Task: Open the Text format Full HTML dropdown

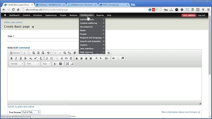Action: 31,112
